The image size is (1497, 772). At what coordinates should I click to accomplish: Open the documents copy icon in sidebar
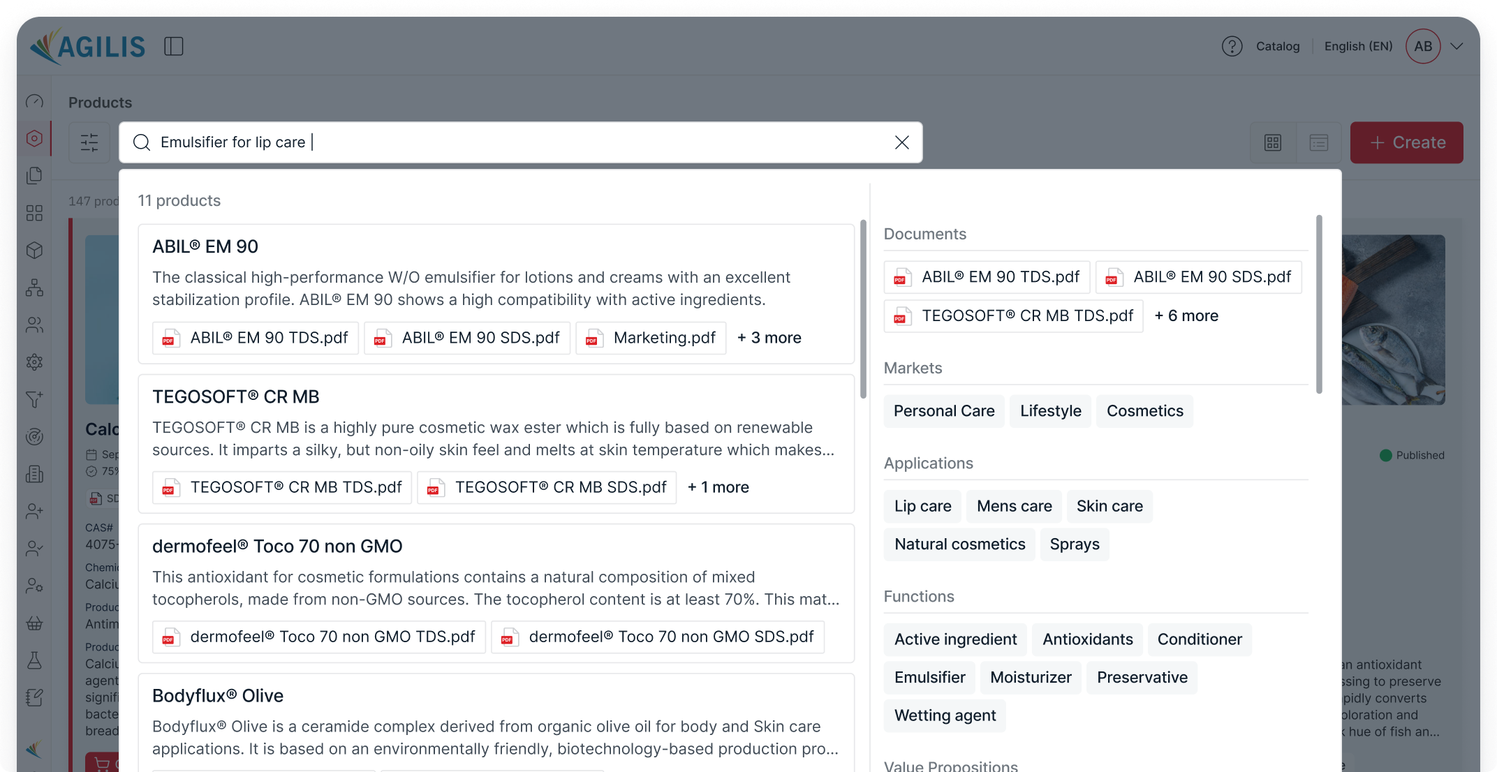coord(34,175)
